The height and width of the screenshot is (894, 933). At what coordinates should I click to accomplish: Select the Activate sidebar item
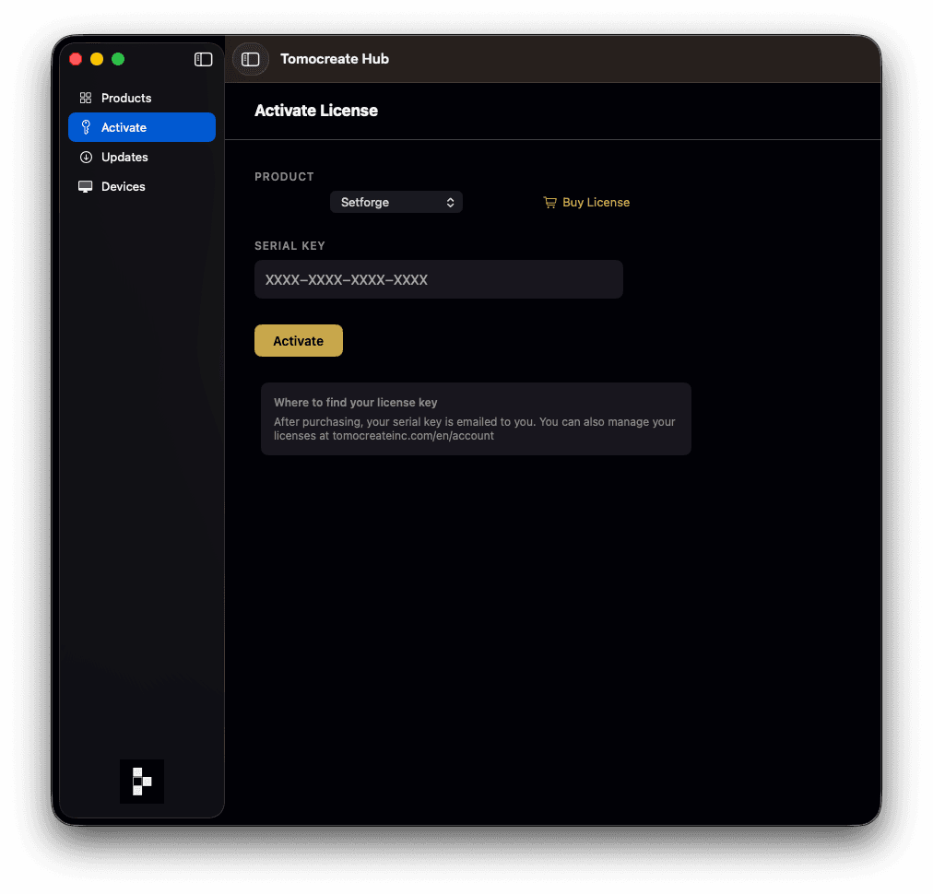pyautogui.click(x=142, y=127)
